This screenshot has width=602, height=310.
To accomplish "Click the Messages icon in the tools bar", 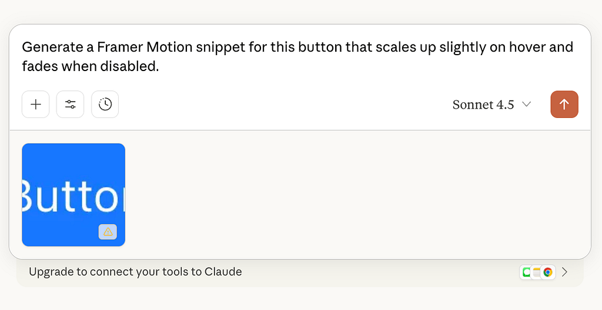I will 526,272.
